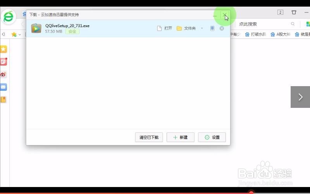Click the 打开 button for QQliveSetup_20_731.exe
The height and width of the screenshot is (194, 310).
click(x=164, y=28)
